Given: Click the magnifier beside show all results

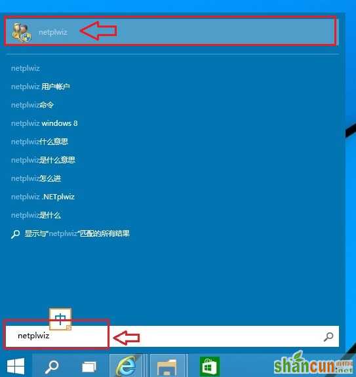Looking at the screenshot, I should coord(15,234).
